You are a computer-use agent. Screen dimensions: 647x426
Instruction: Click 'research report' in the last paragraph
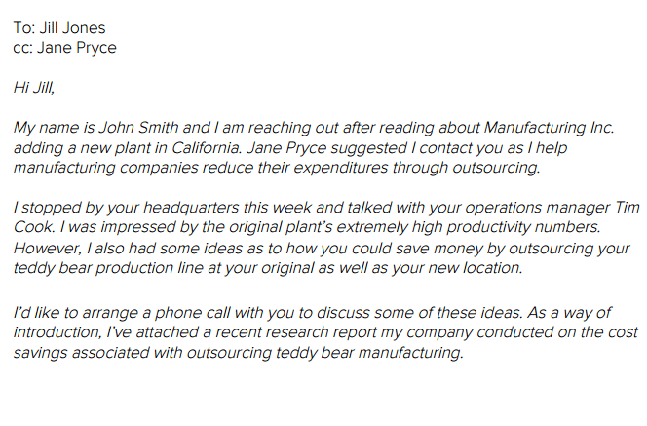pos(296,332)
